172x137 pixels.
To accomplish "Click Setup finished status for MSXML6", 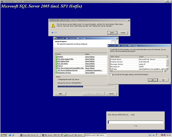I will pos(90,57).
